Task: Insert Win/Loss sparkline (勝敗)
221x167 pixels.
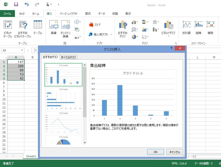Action: pos(211,27)
